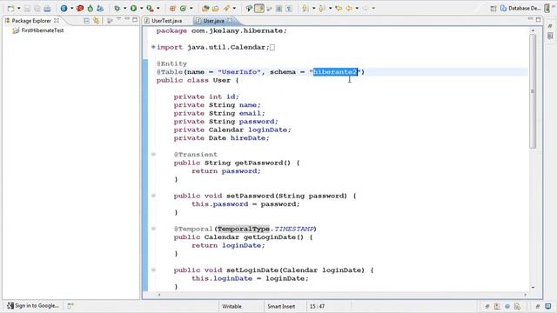This screenshot has width=557, height=313.
Task: Click the UserInfo string in @Table
Action: point(239,72)
